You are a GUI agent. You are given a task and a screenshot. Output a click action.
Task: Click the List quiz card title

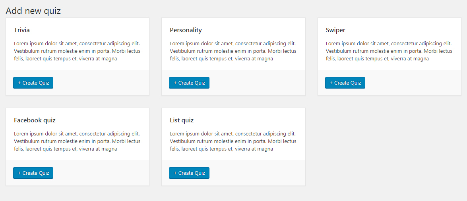(182, 121)
